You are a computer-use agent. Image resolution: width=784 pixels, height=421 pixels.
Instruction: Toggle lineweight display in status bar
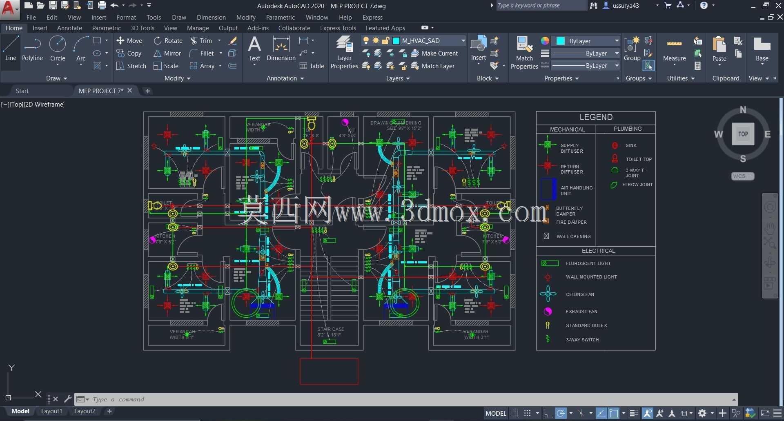click(634, 413)
